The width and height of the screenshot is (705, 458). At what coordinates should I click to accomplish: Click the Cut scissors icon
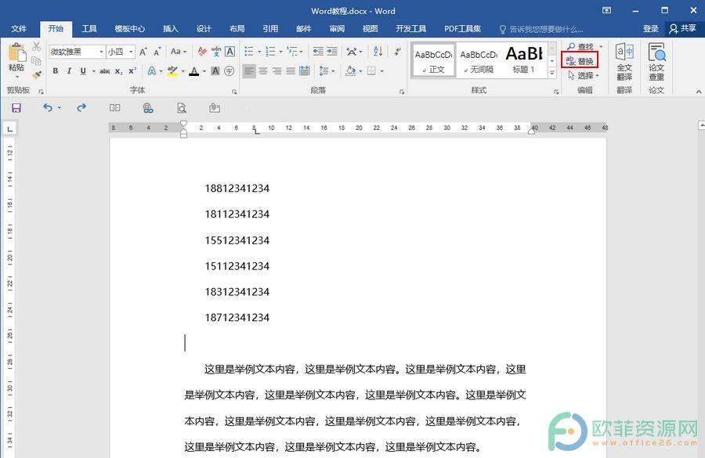36,47
